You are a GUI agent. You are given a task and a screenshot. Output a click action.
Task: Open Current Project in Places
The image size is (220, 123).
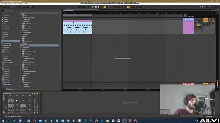pos(8,63)
